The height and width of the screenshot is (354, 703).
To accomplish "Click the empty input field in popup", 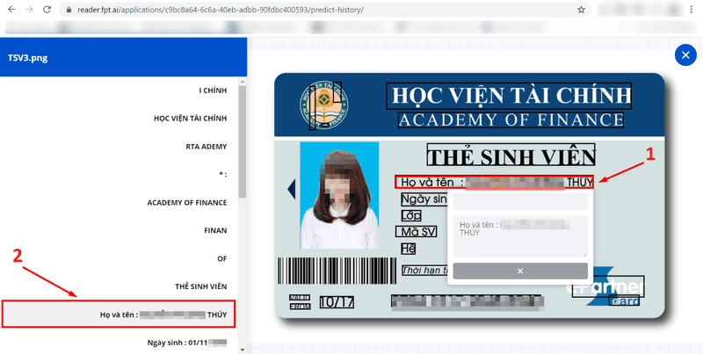I will coord(520,202).
